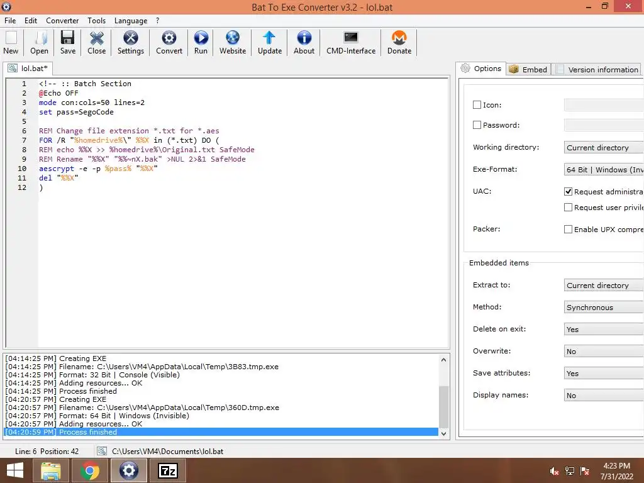Close the script using the Close toolbar icon
Screen dimensions: 644x483
tap(96, 38)
